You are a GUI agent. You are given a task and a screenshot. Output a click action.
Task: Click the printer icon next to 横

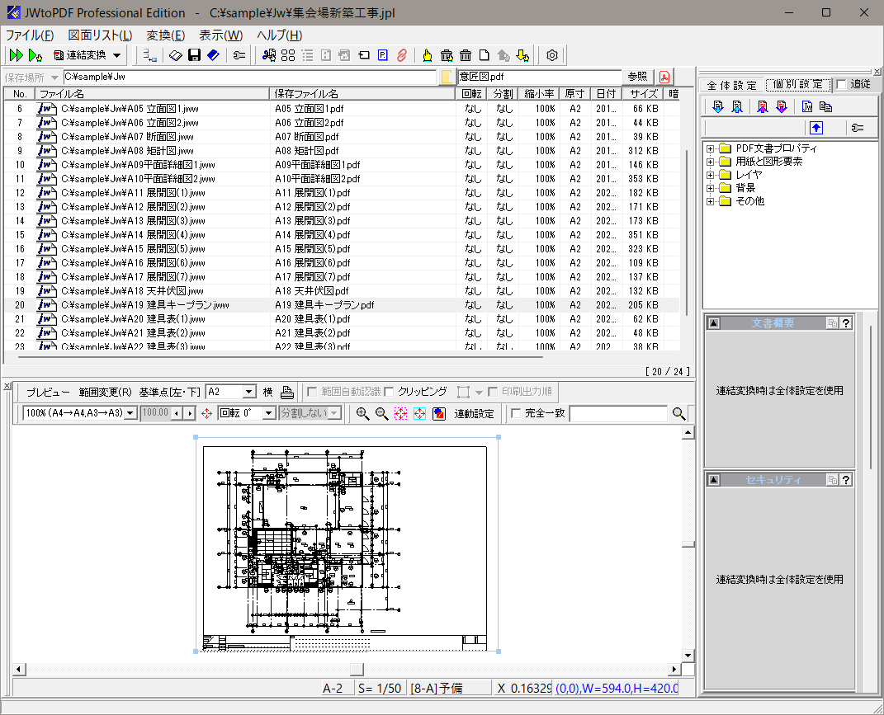[289, 391]
